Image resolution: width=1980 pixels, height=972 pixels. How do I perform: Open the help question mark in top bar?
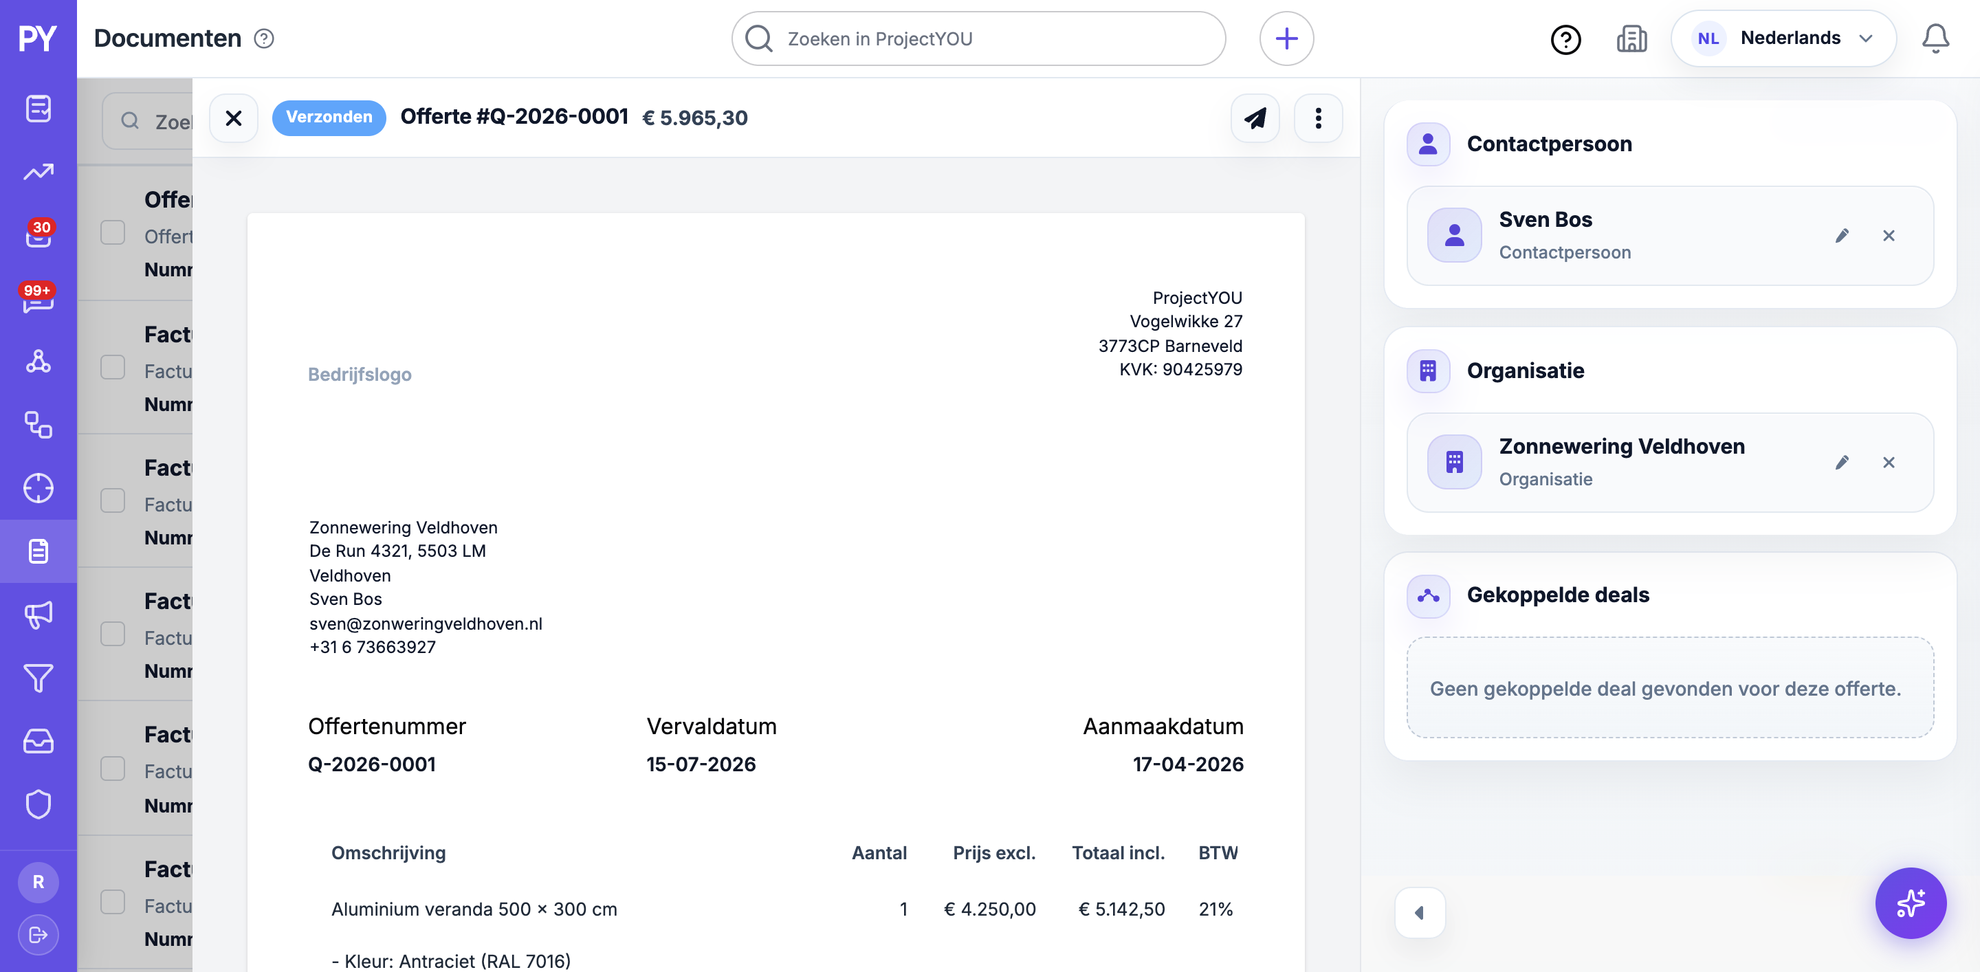[1565, 39]
